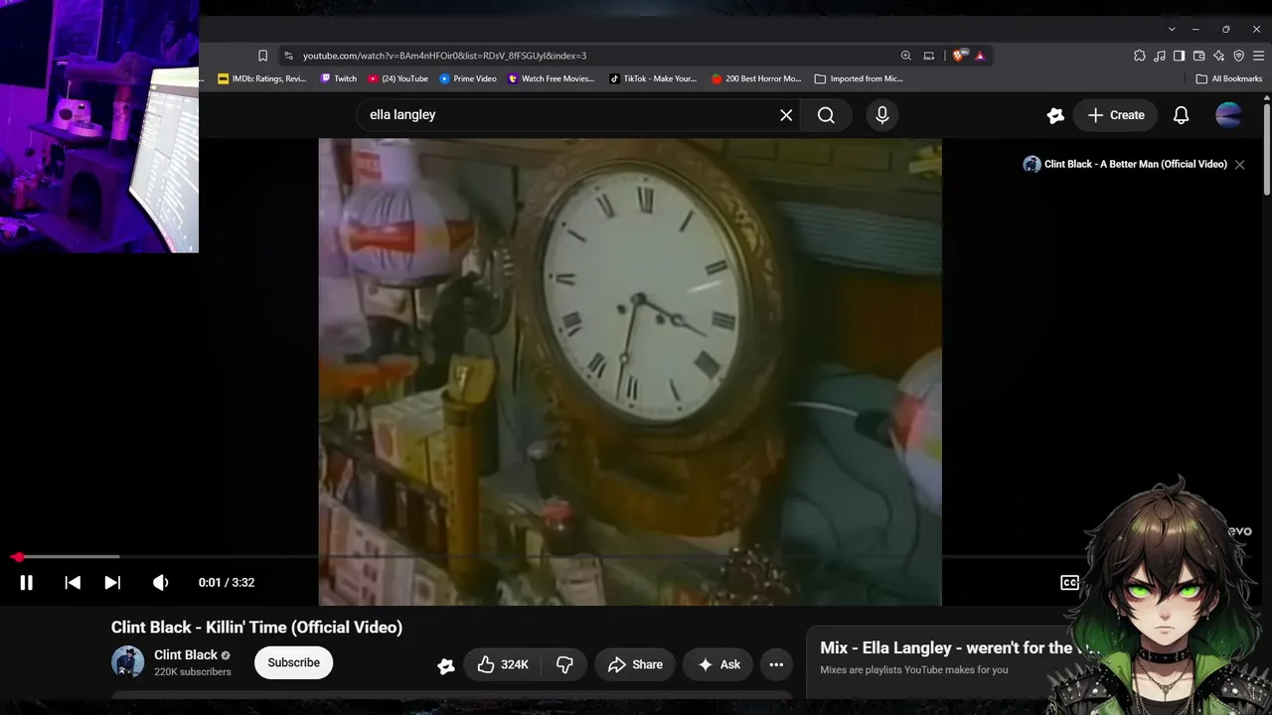The width and height of the screenshot is (1272, 715).
Task: Open the tab search chevron dropdown
Action: tap(1172, 29)
